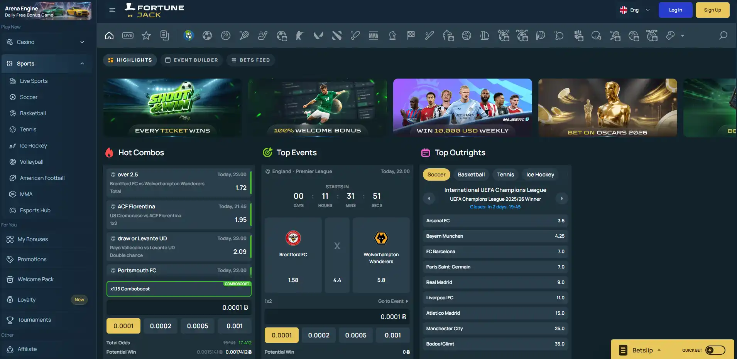Select the Ice Hockey stick icon in toolbar
Image resolution: width=737 pixels, height=359 pixels.
click(263, 36)
